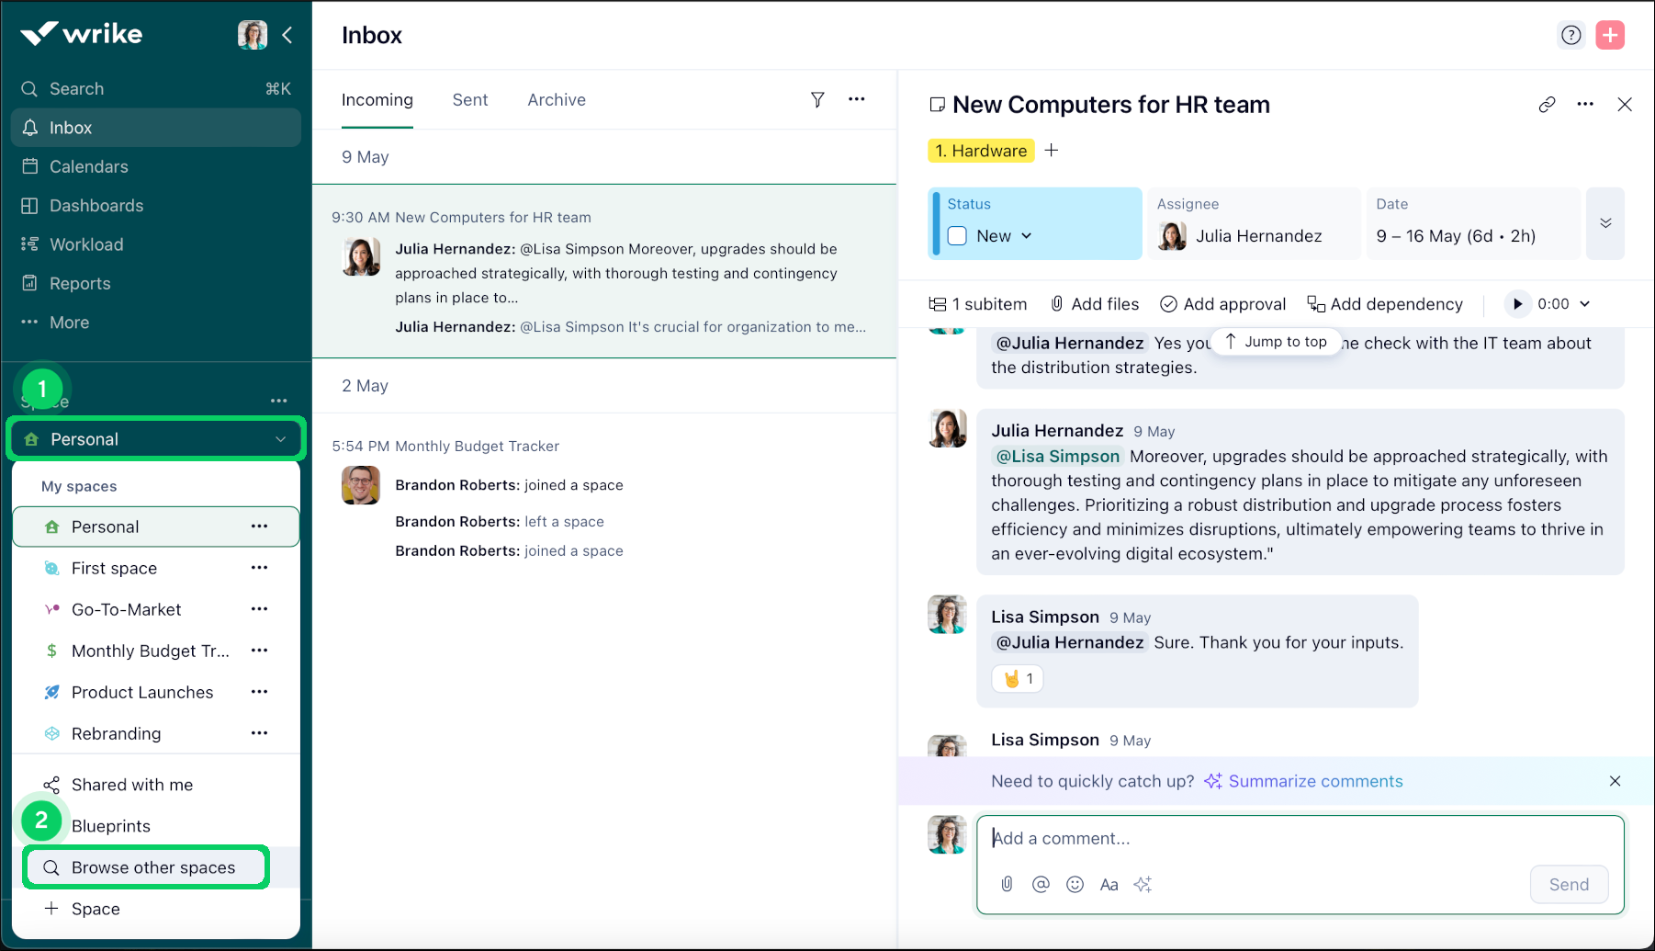Click Browse other spaces
Viewport: 1655px width, 951px height.
[x=152, y=867]
